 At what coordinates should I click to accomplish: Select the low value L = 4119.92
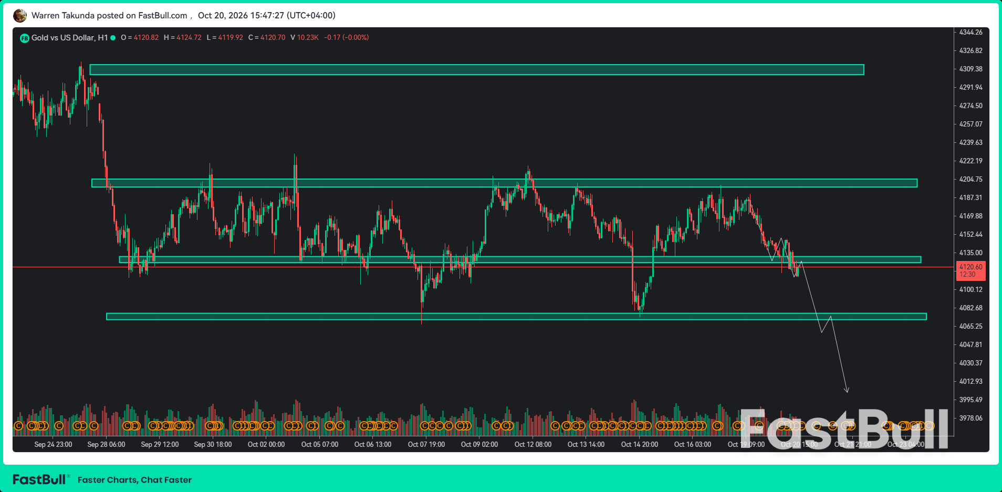[225, 38]
